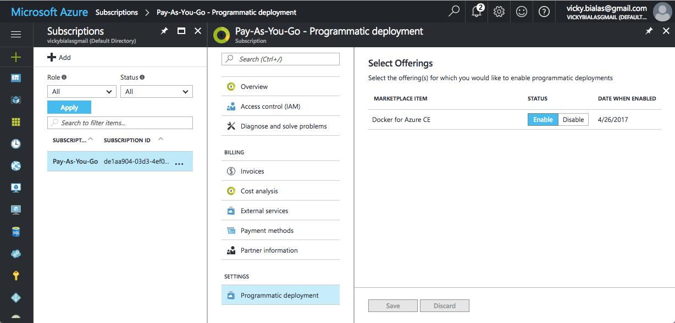The width and height of the screenshot is (675, 323).
Task: Sort by the Subscription ID column
Action: tap(127, 140)
